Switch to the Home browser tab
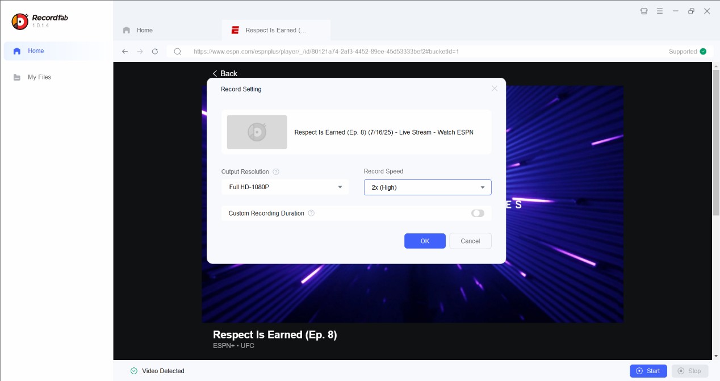This screenshot has height=381, width=720. pyautogui.click(x=168, y=30)
